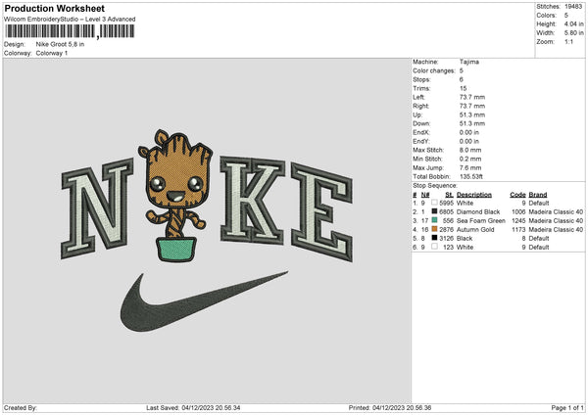Select the letter E in the design

point(321,212)
